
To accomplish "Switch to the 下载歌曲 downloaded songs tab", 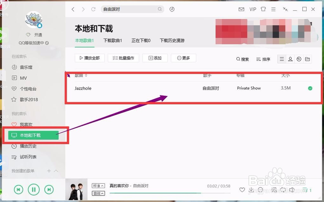I will [112, 40].
